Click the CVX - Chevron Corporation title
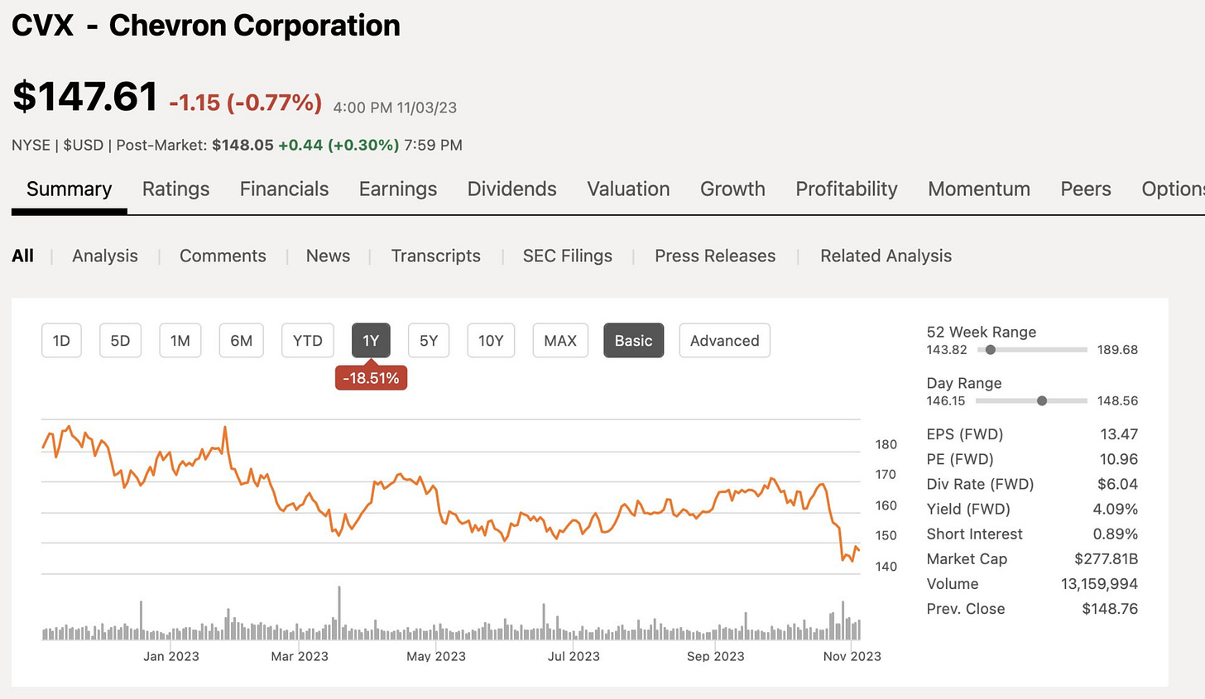This screenshot has height=699, width=1205. [205, 26]
